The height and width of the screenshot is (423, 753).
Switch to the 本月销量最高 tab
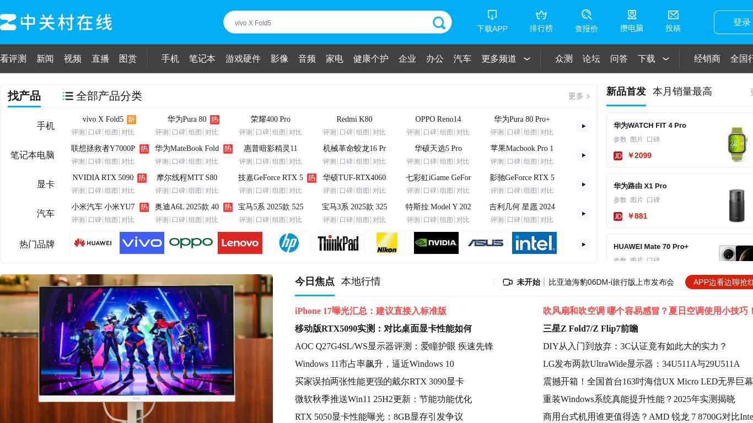pos(682,91)
